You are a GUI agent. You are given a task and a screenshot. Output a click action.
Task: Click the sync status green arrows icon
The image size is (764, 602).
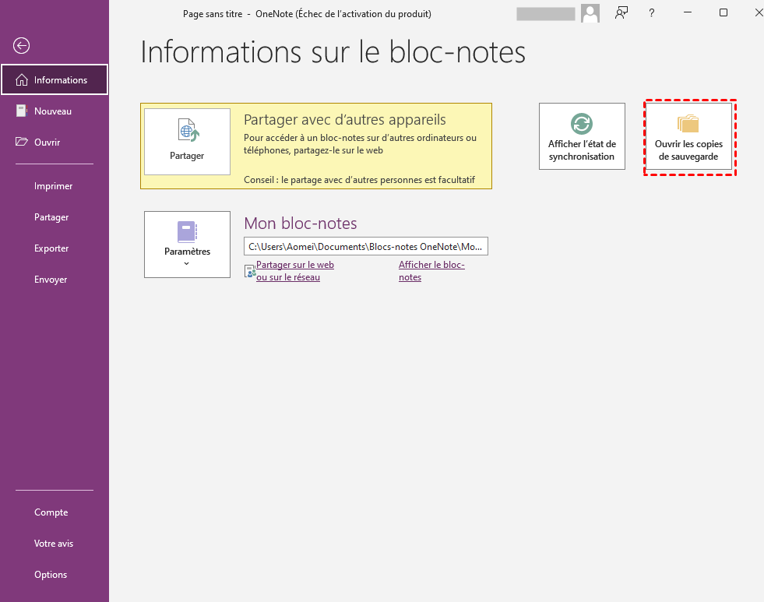coord(581,124)
